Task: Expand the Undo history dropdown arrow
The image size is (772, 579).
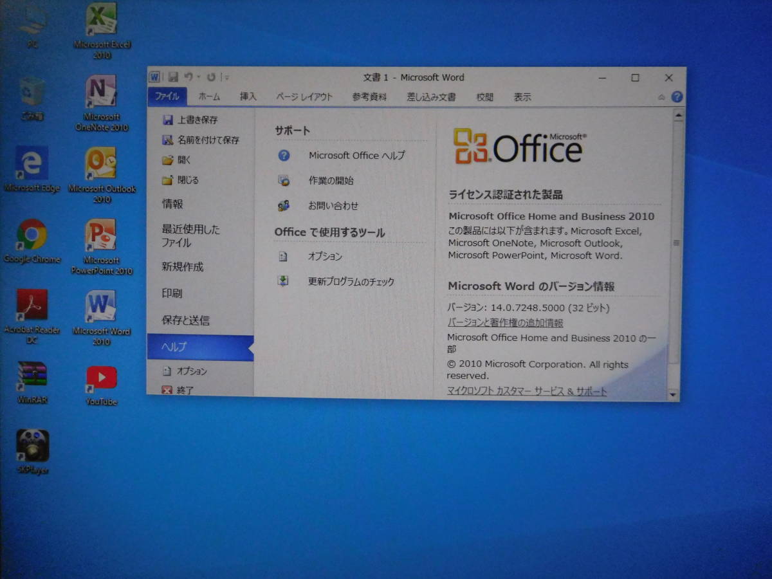Action: point(198,77)
